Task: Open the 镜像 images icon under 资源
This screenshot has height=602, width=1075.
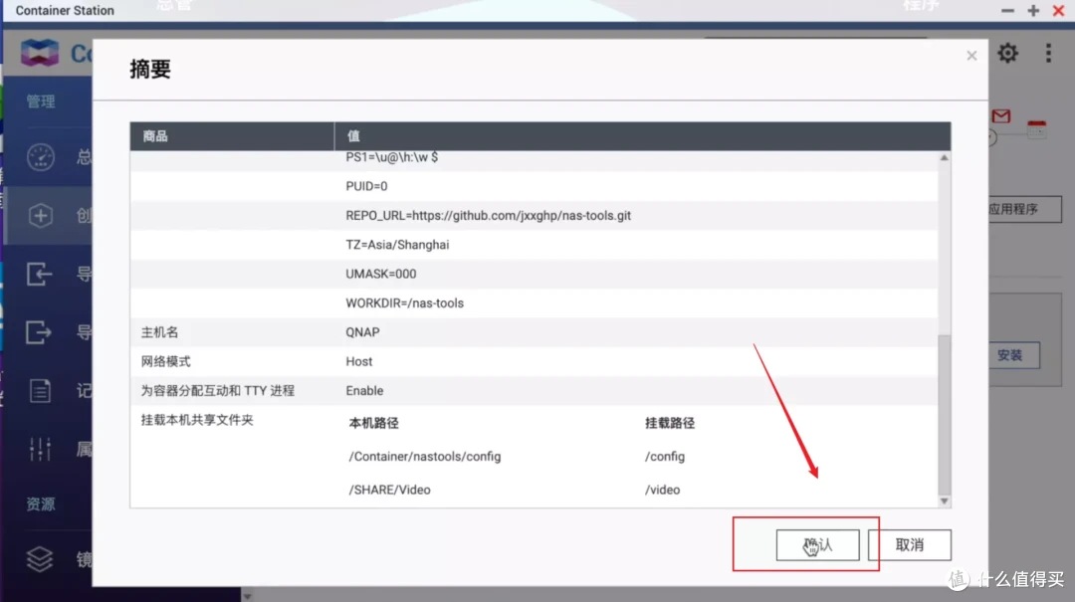Action: [x=40, y=560]
